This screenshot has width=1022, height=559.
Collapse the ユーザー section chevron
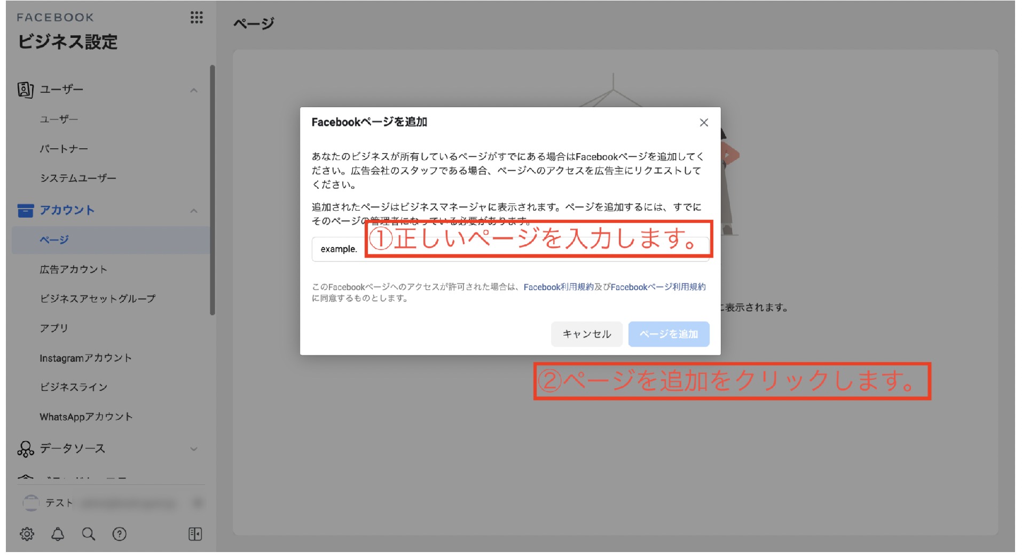point(194,91)
